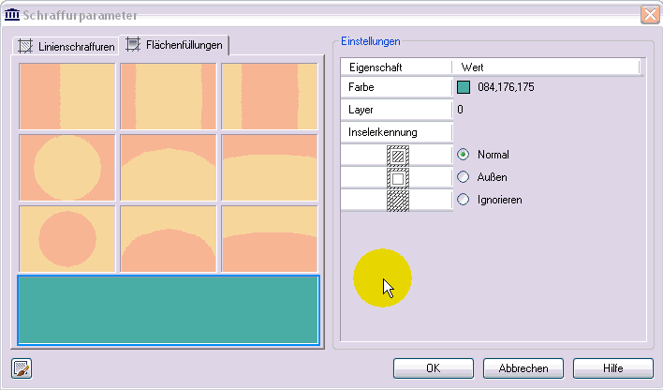Click the Abbrechen button
The height and width of the screenshot is (390, 663).
pyautogui.click(x=523, y=368)
